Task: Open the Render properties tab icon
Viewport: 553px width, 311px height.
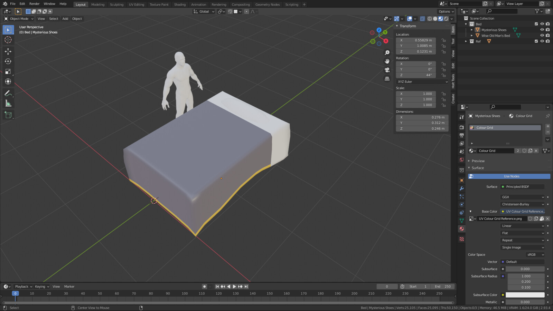Action: pyautogui.click(x=462, y=127)
